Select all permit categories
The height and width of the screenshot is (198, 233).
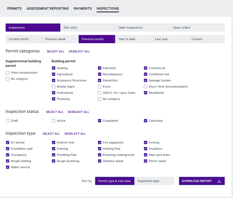tap(55, 52)
